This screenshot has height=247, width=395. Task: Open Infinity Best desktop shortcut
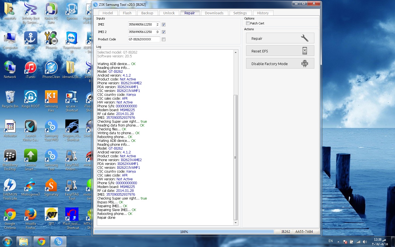(30, 13)
